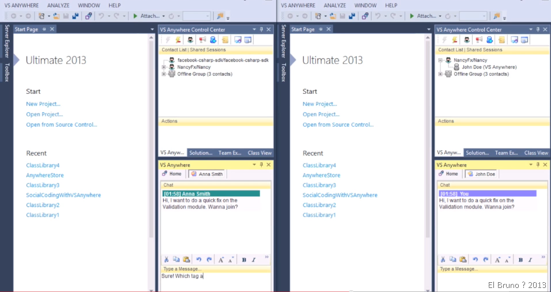This screenshot has height=292, width=551.
Task: Click paste icon in John Doe chat toolbar
Action: click(462, 260)
